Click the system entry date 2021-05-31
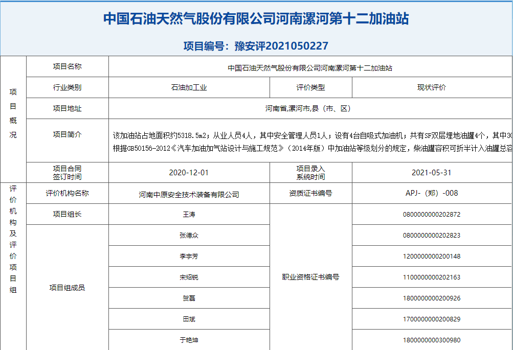513x350 pixels. (431, 172)
